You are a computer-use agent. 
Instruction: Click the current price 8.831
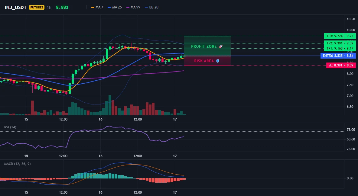coord(62,7)
